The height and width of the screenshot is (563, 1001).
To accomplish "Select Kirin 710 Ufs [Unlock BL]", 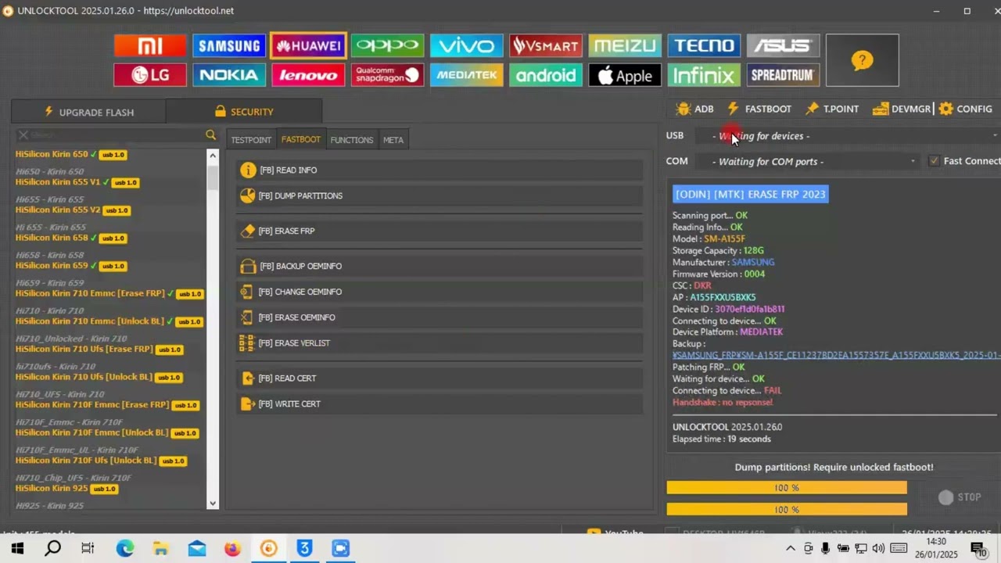I will pos(84,377).
